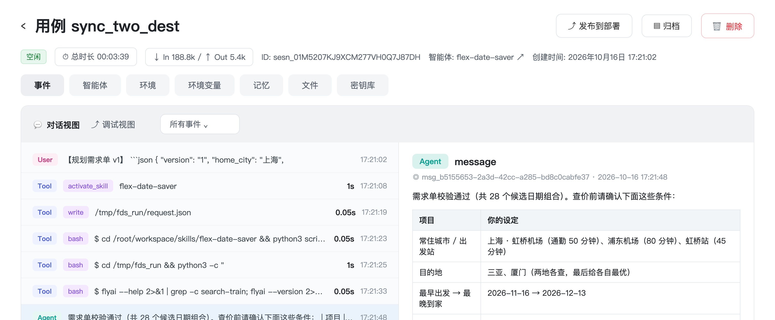Open the 环境变量 tab
This screenshot has width=775, height=320.
tap(204, 85)
